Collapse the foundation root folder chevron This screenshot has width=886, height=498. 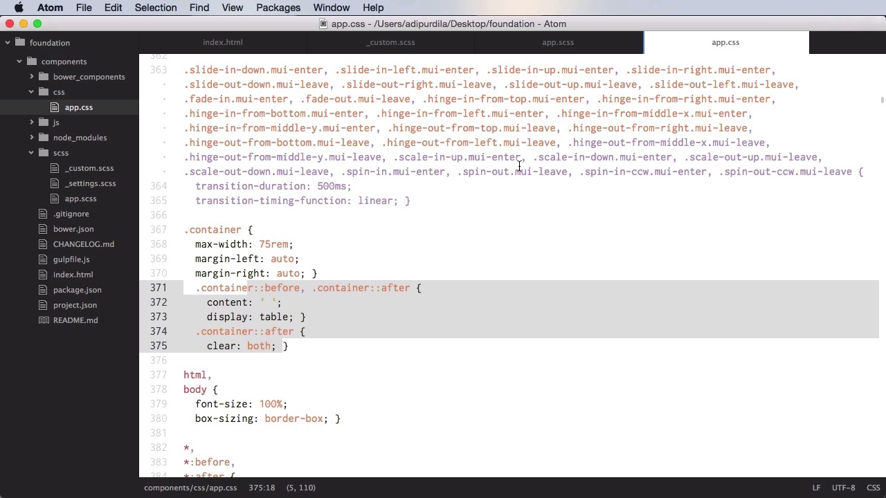pyautogui.click(x=8, y=43)
